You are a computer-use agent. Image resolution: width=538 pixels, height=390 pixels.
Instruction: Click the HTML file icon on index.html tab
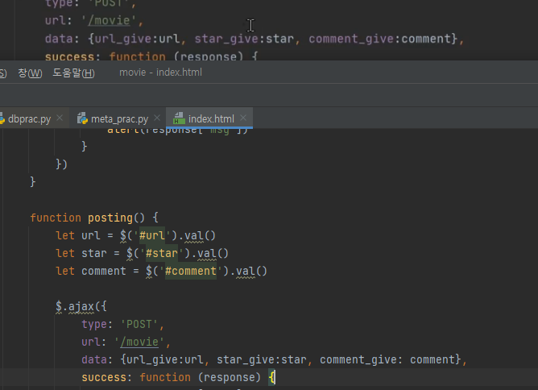tap(179, 118)
